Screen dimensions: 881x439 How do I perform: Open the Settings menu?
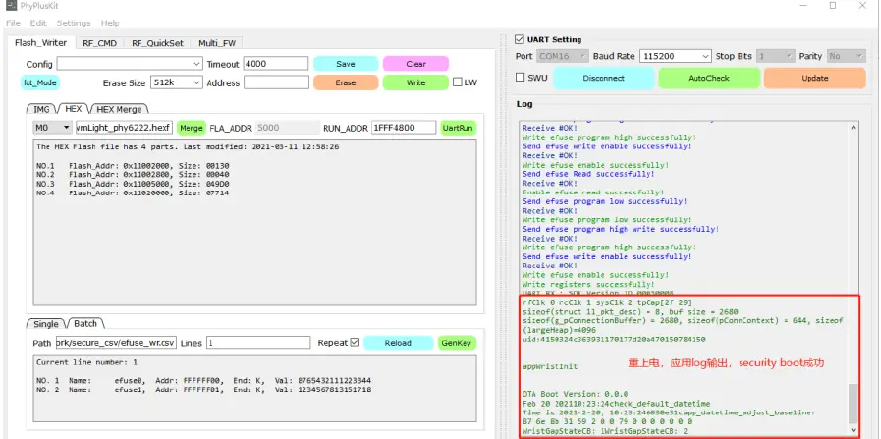(74, 23)
